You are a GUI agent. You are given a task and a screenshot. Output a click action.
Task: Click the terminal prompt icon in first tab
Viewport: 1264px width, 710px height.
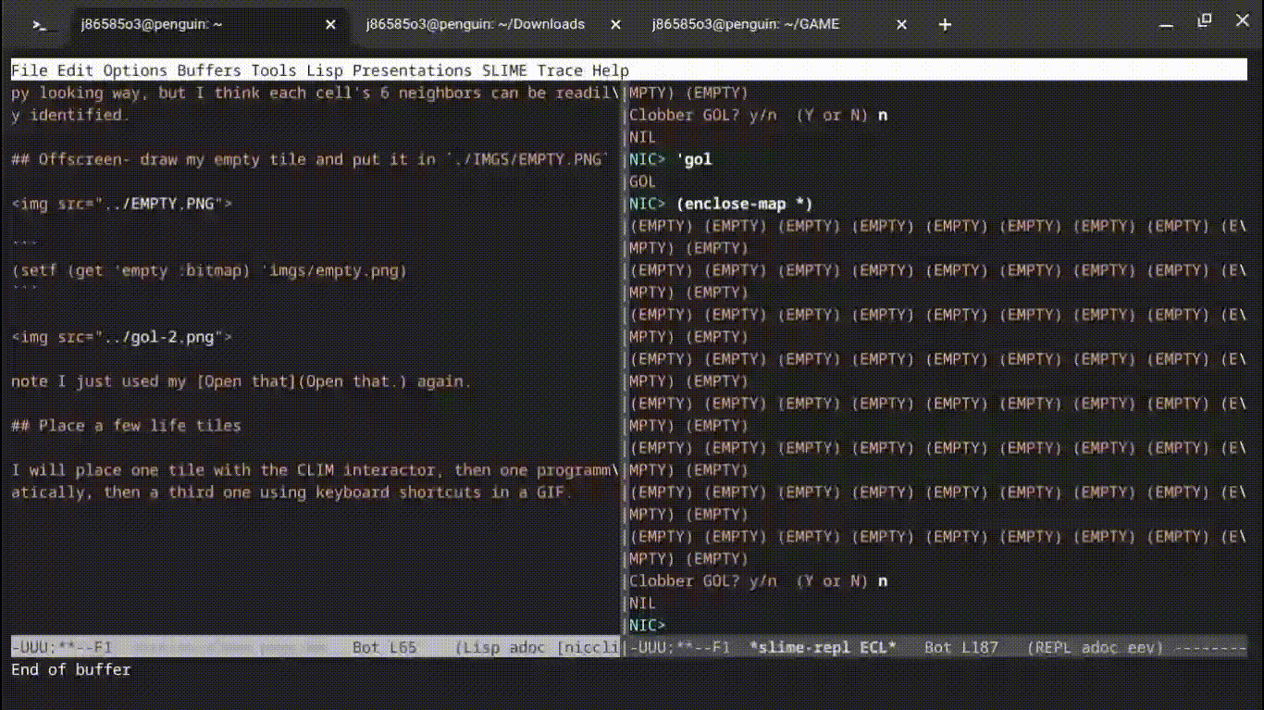(44, 25)
